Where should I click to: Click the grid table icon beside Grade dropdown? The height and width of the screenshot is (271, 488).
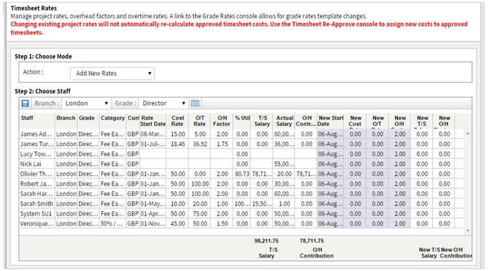(195, 104)
